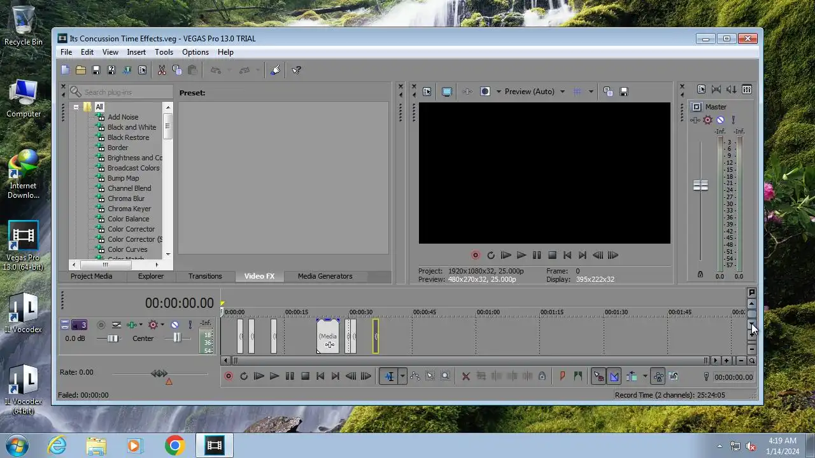Click Play in the timeline transport bar
Screen dimensions: 815x458
point(274,377)
